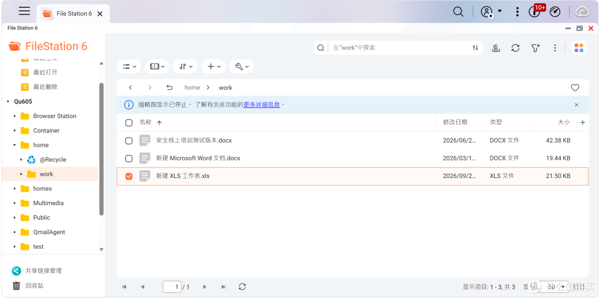
Task: Go forward with the right arrow
Action: (x=150, y=88)
